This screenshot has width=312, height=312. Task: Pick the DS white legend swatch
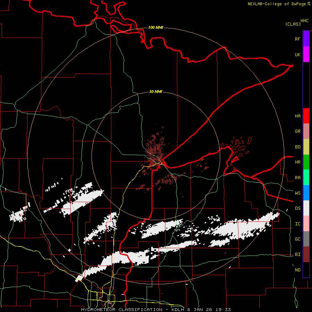tap(306, 208)
